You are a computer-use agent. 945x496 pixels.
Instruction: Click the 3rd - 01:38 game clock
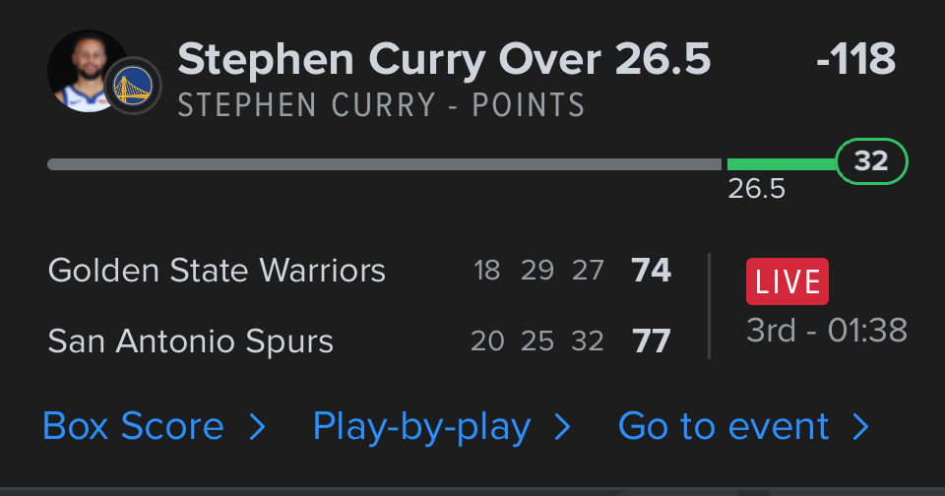827,331
